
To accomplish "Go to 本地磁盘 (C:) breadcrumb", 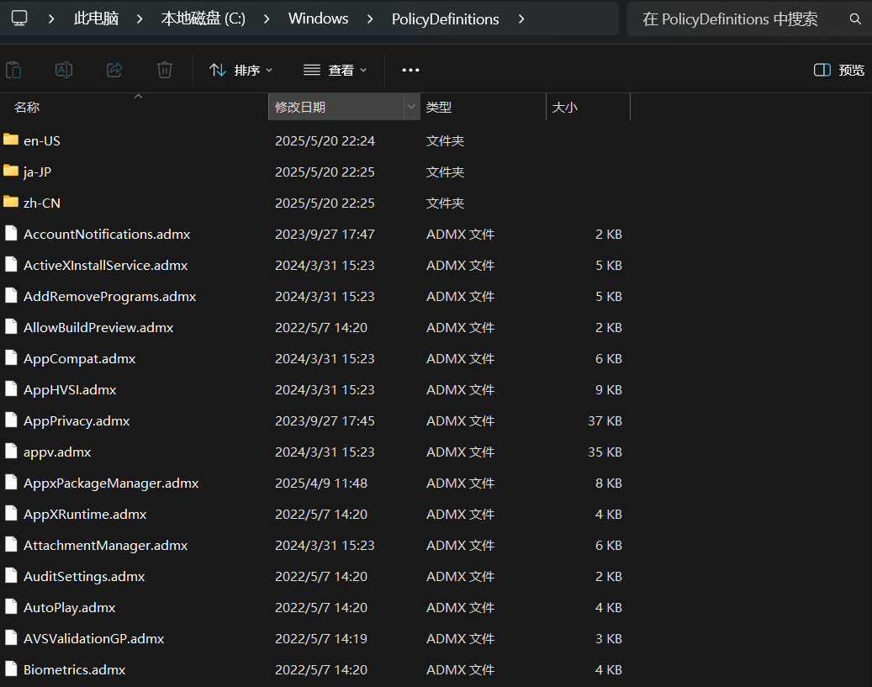I will pos(203,18).
